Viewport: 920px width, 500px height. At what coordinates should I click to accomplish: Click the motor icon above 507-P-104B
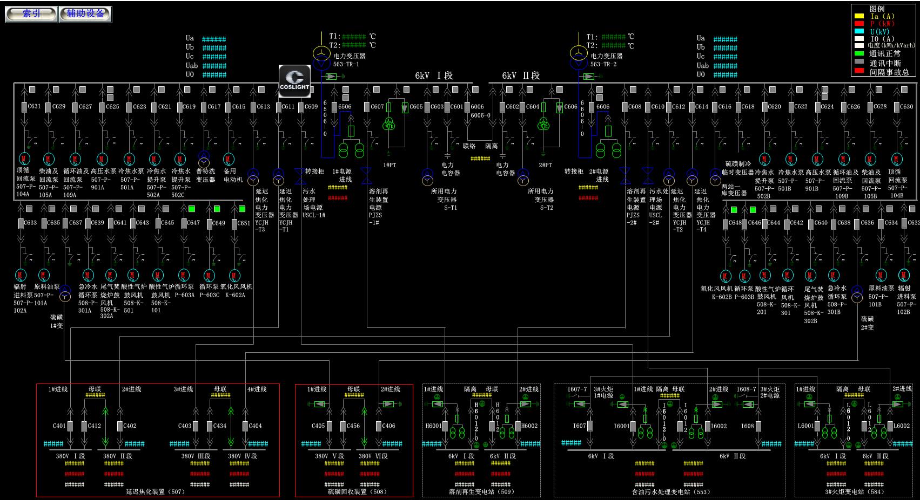(x=896, y=159)
